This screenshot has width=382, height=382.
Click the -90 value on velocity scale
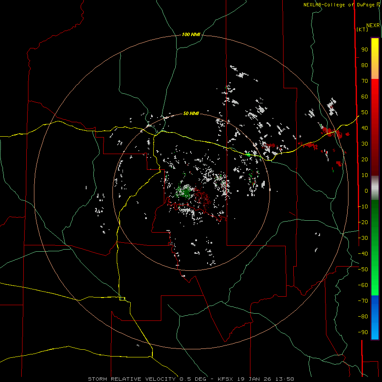[363, 332]
